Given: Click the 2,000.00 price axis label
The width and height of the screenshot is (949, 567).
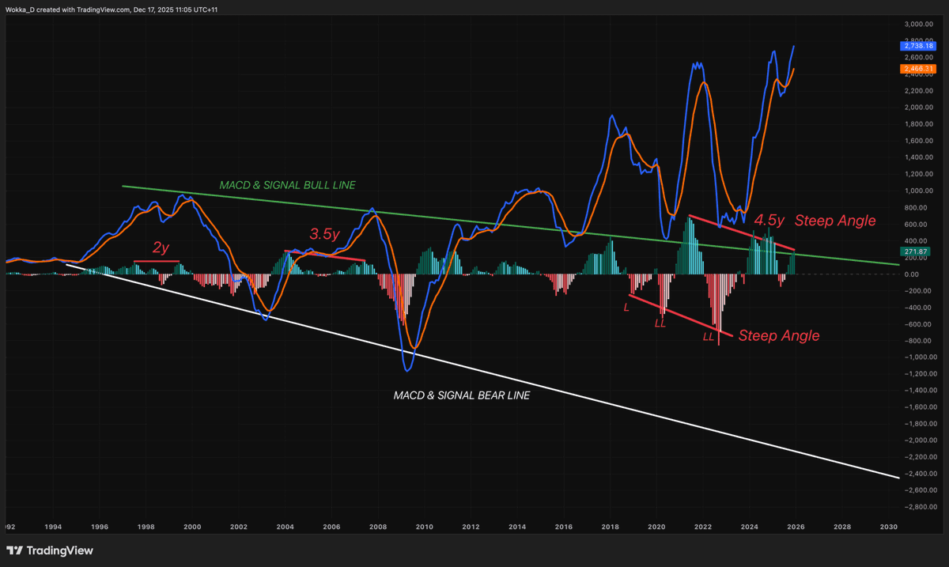Looking at the screenshot, I should (918, 108).
